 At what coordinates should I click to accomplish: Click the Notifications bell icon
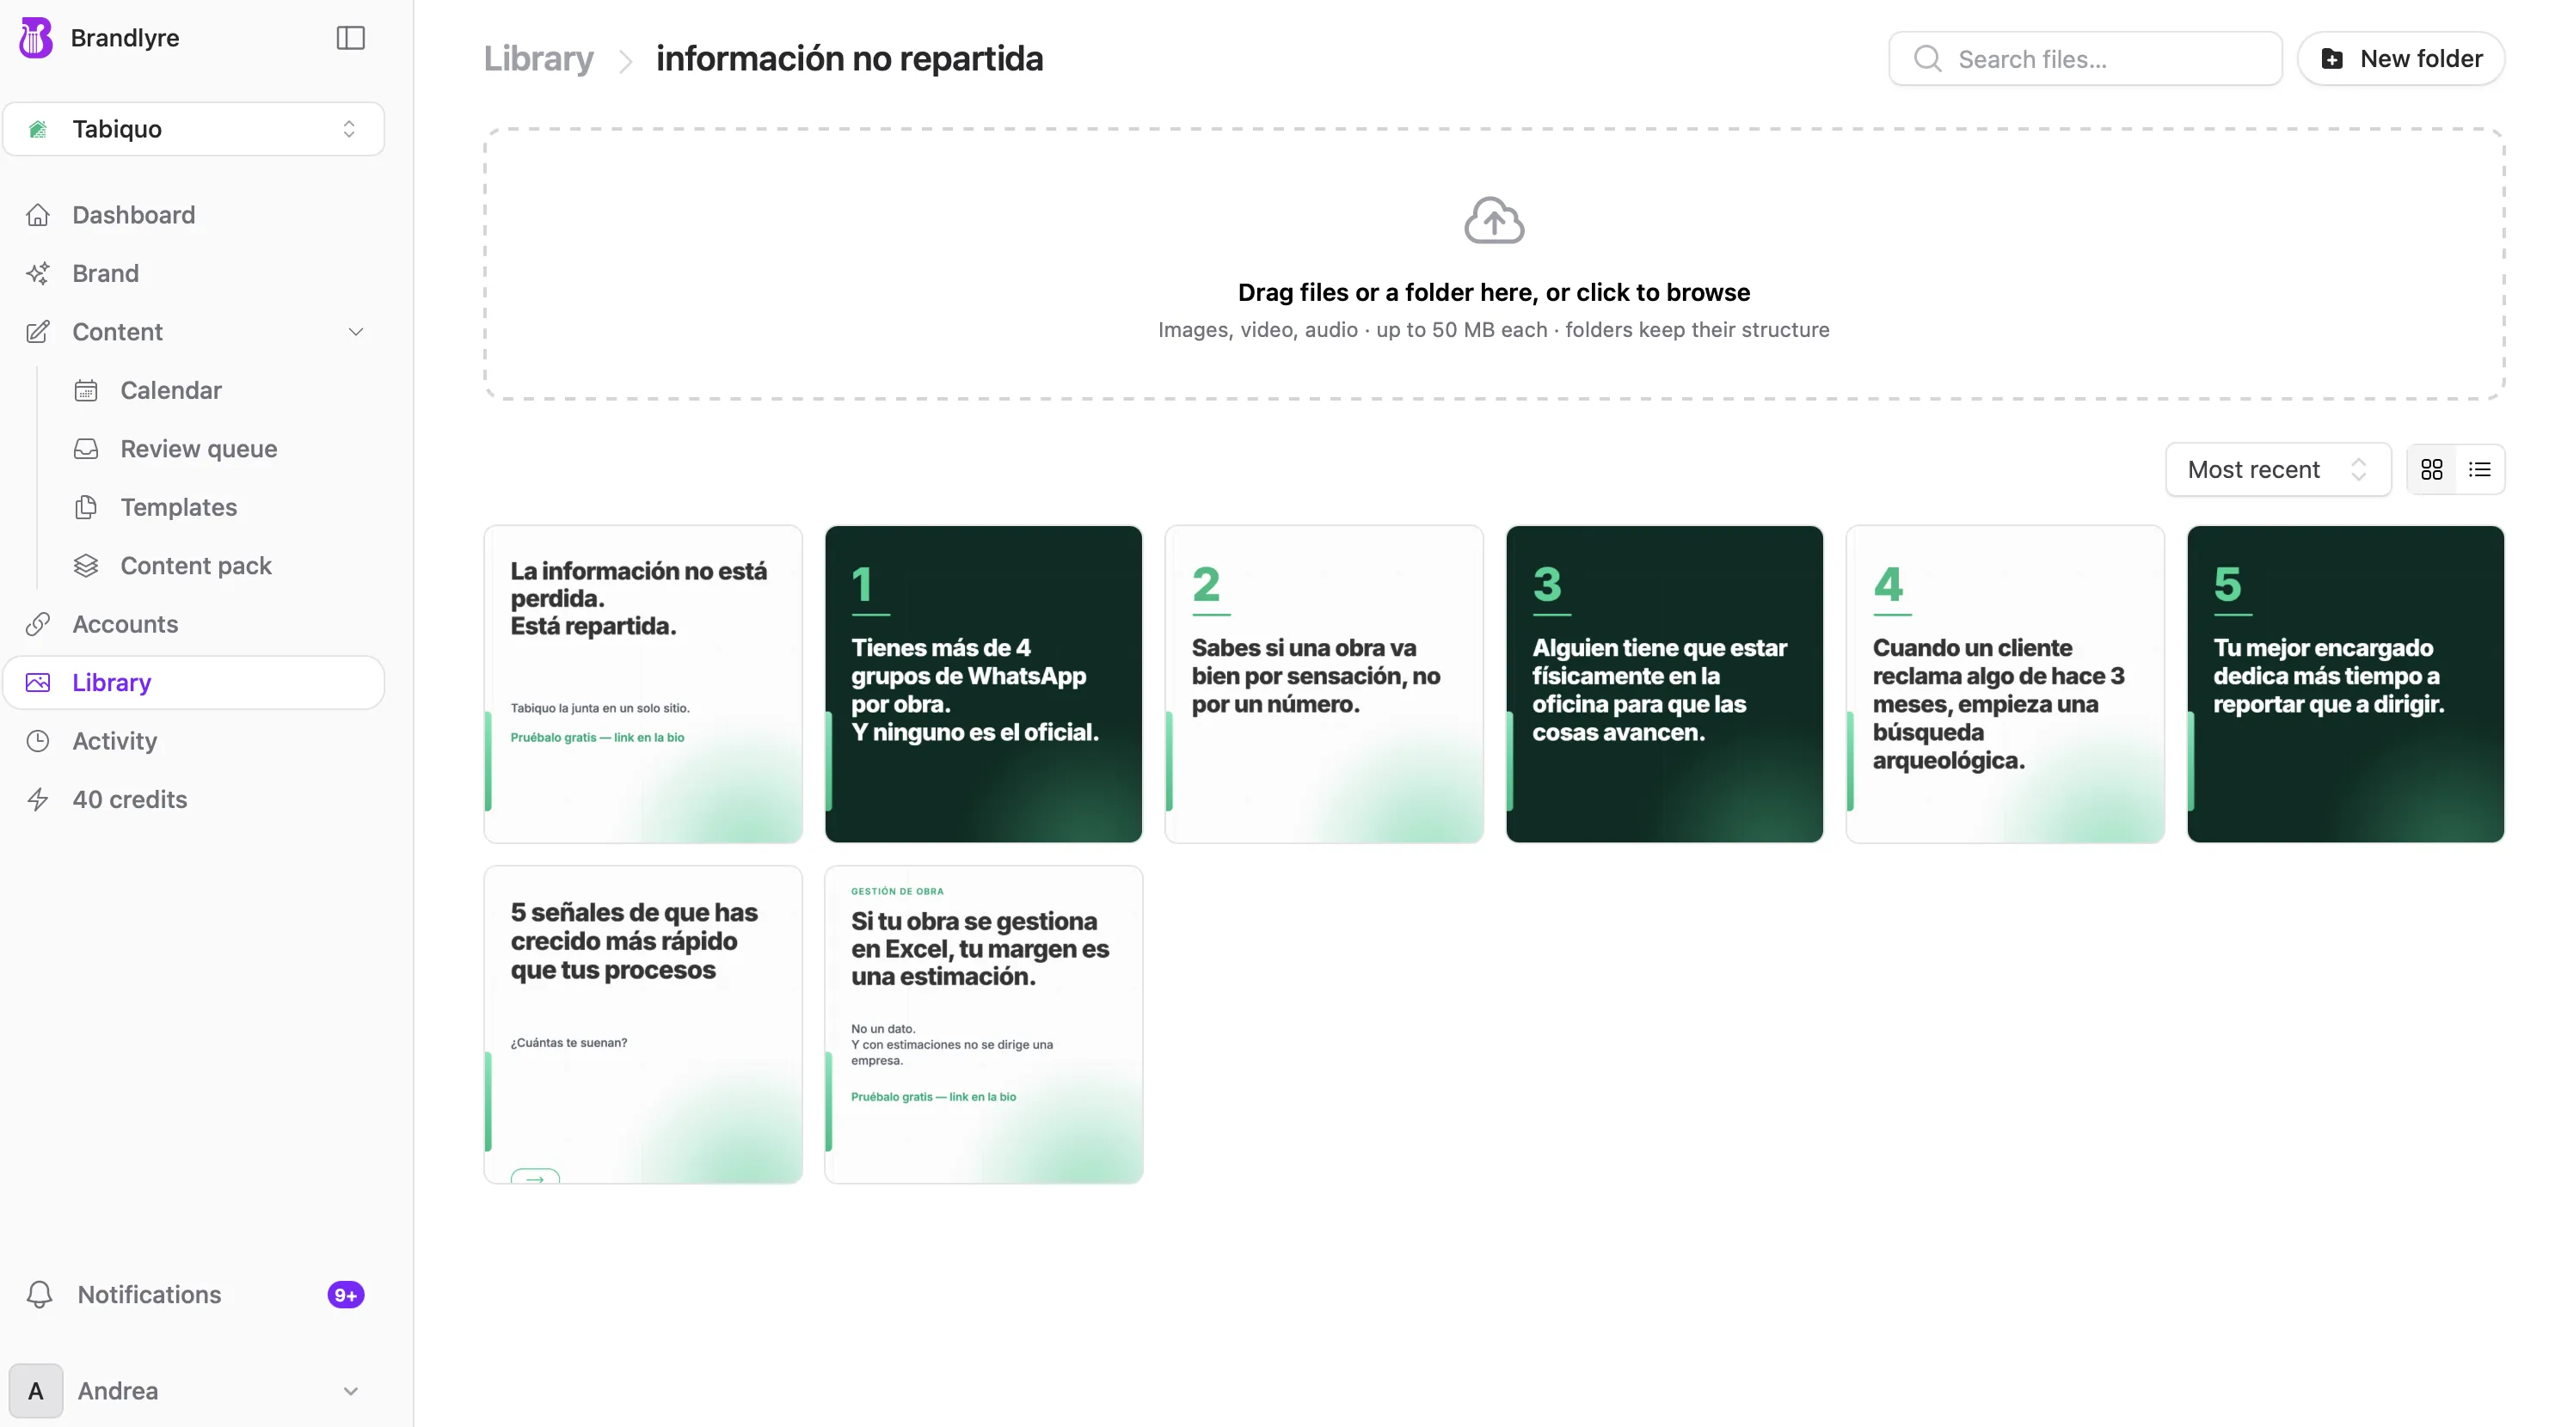40,1294
